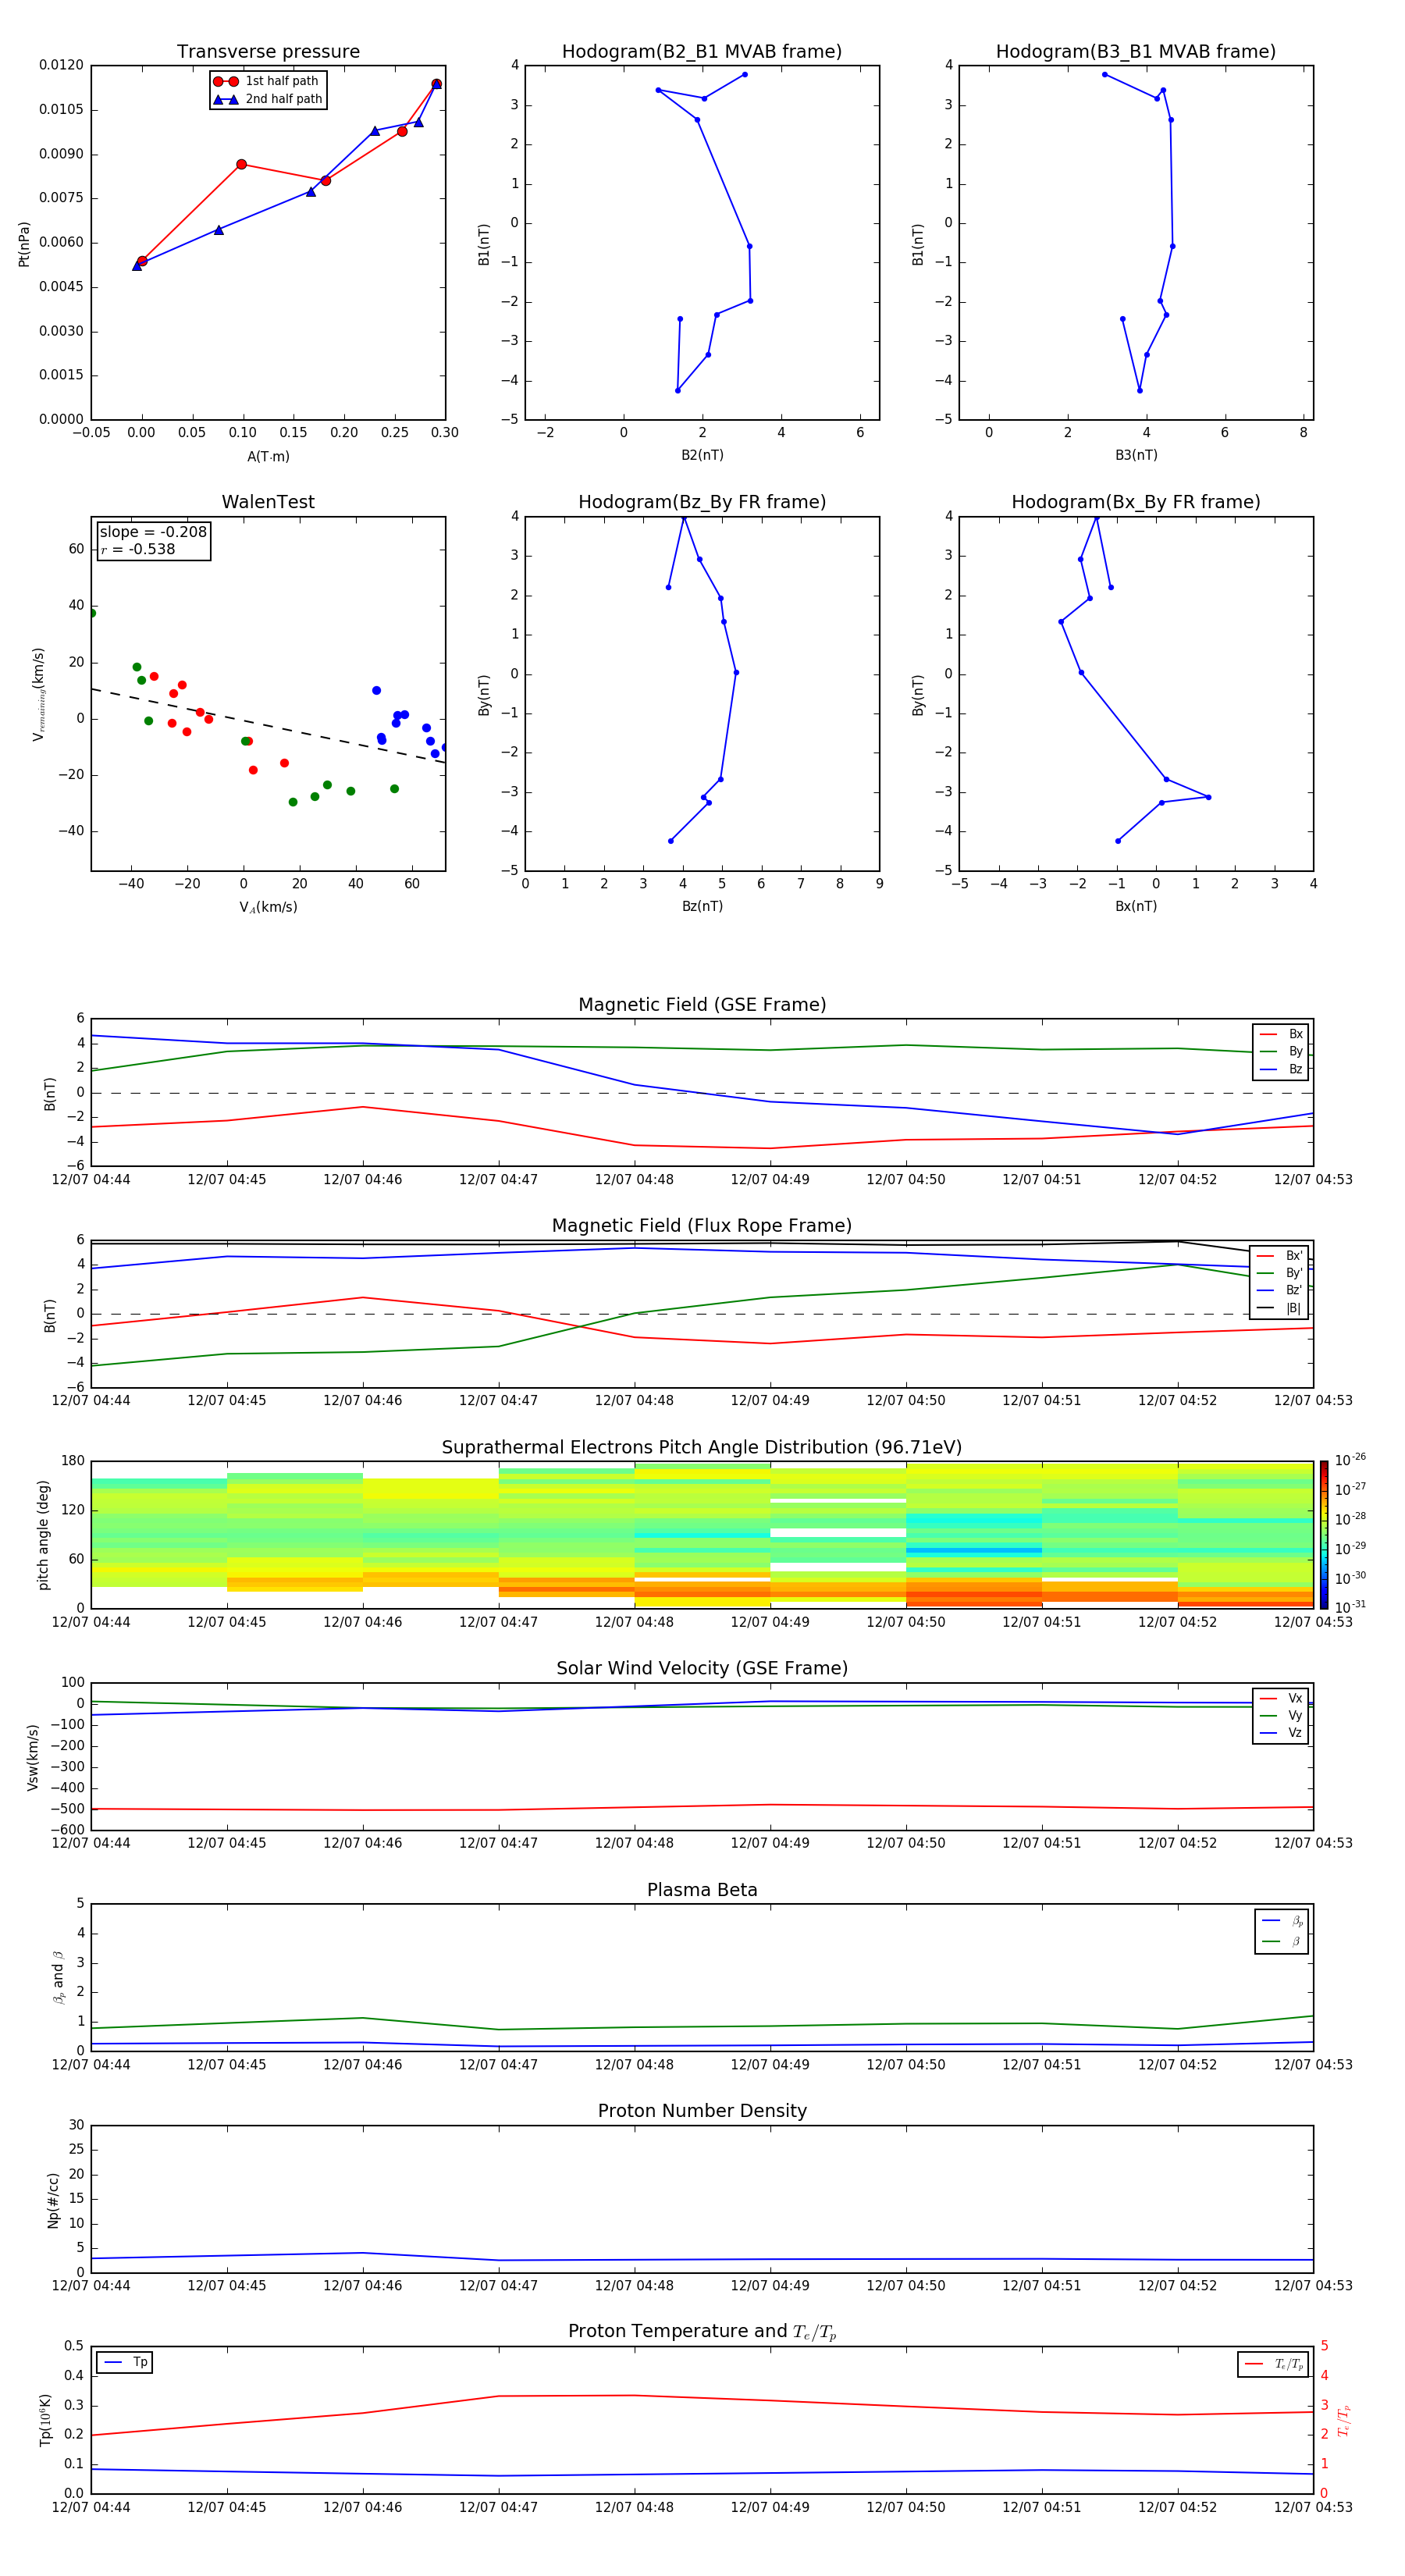
Task: Click the 'A(T·m)' x-axis label
Action: 268,456
